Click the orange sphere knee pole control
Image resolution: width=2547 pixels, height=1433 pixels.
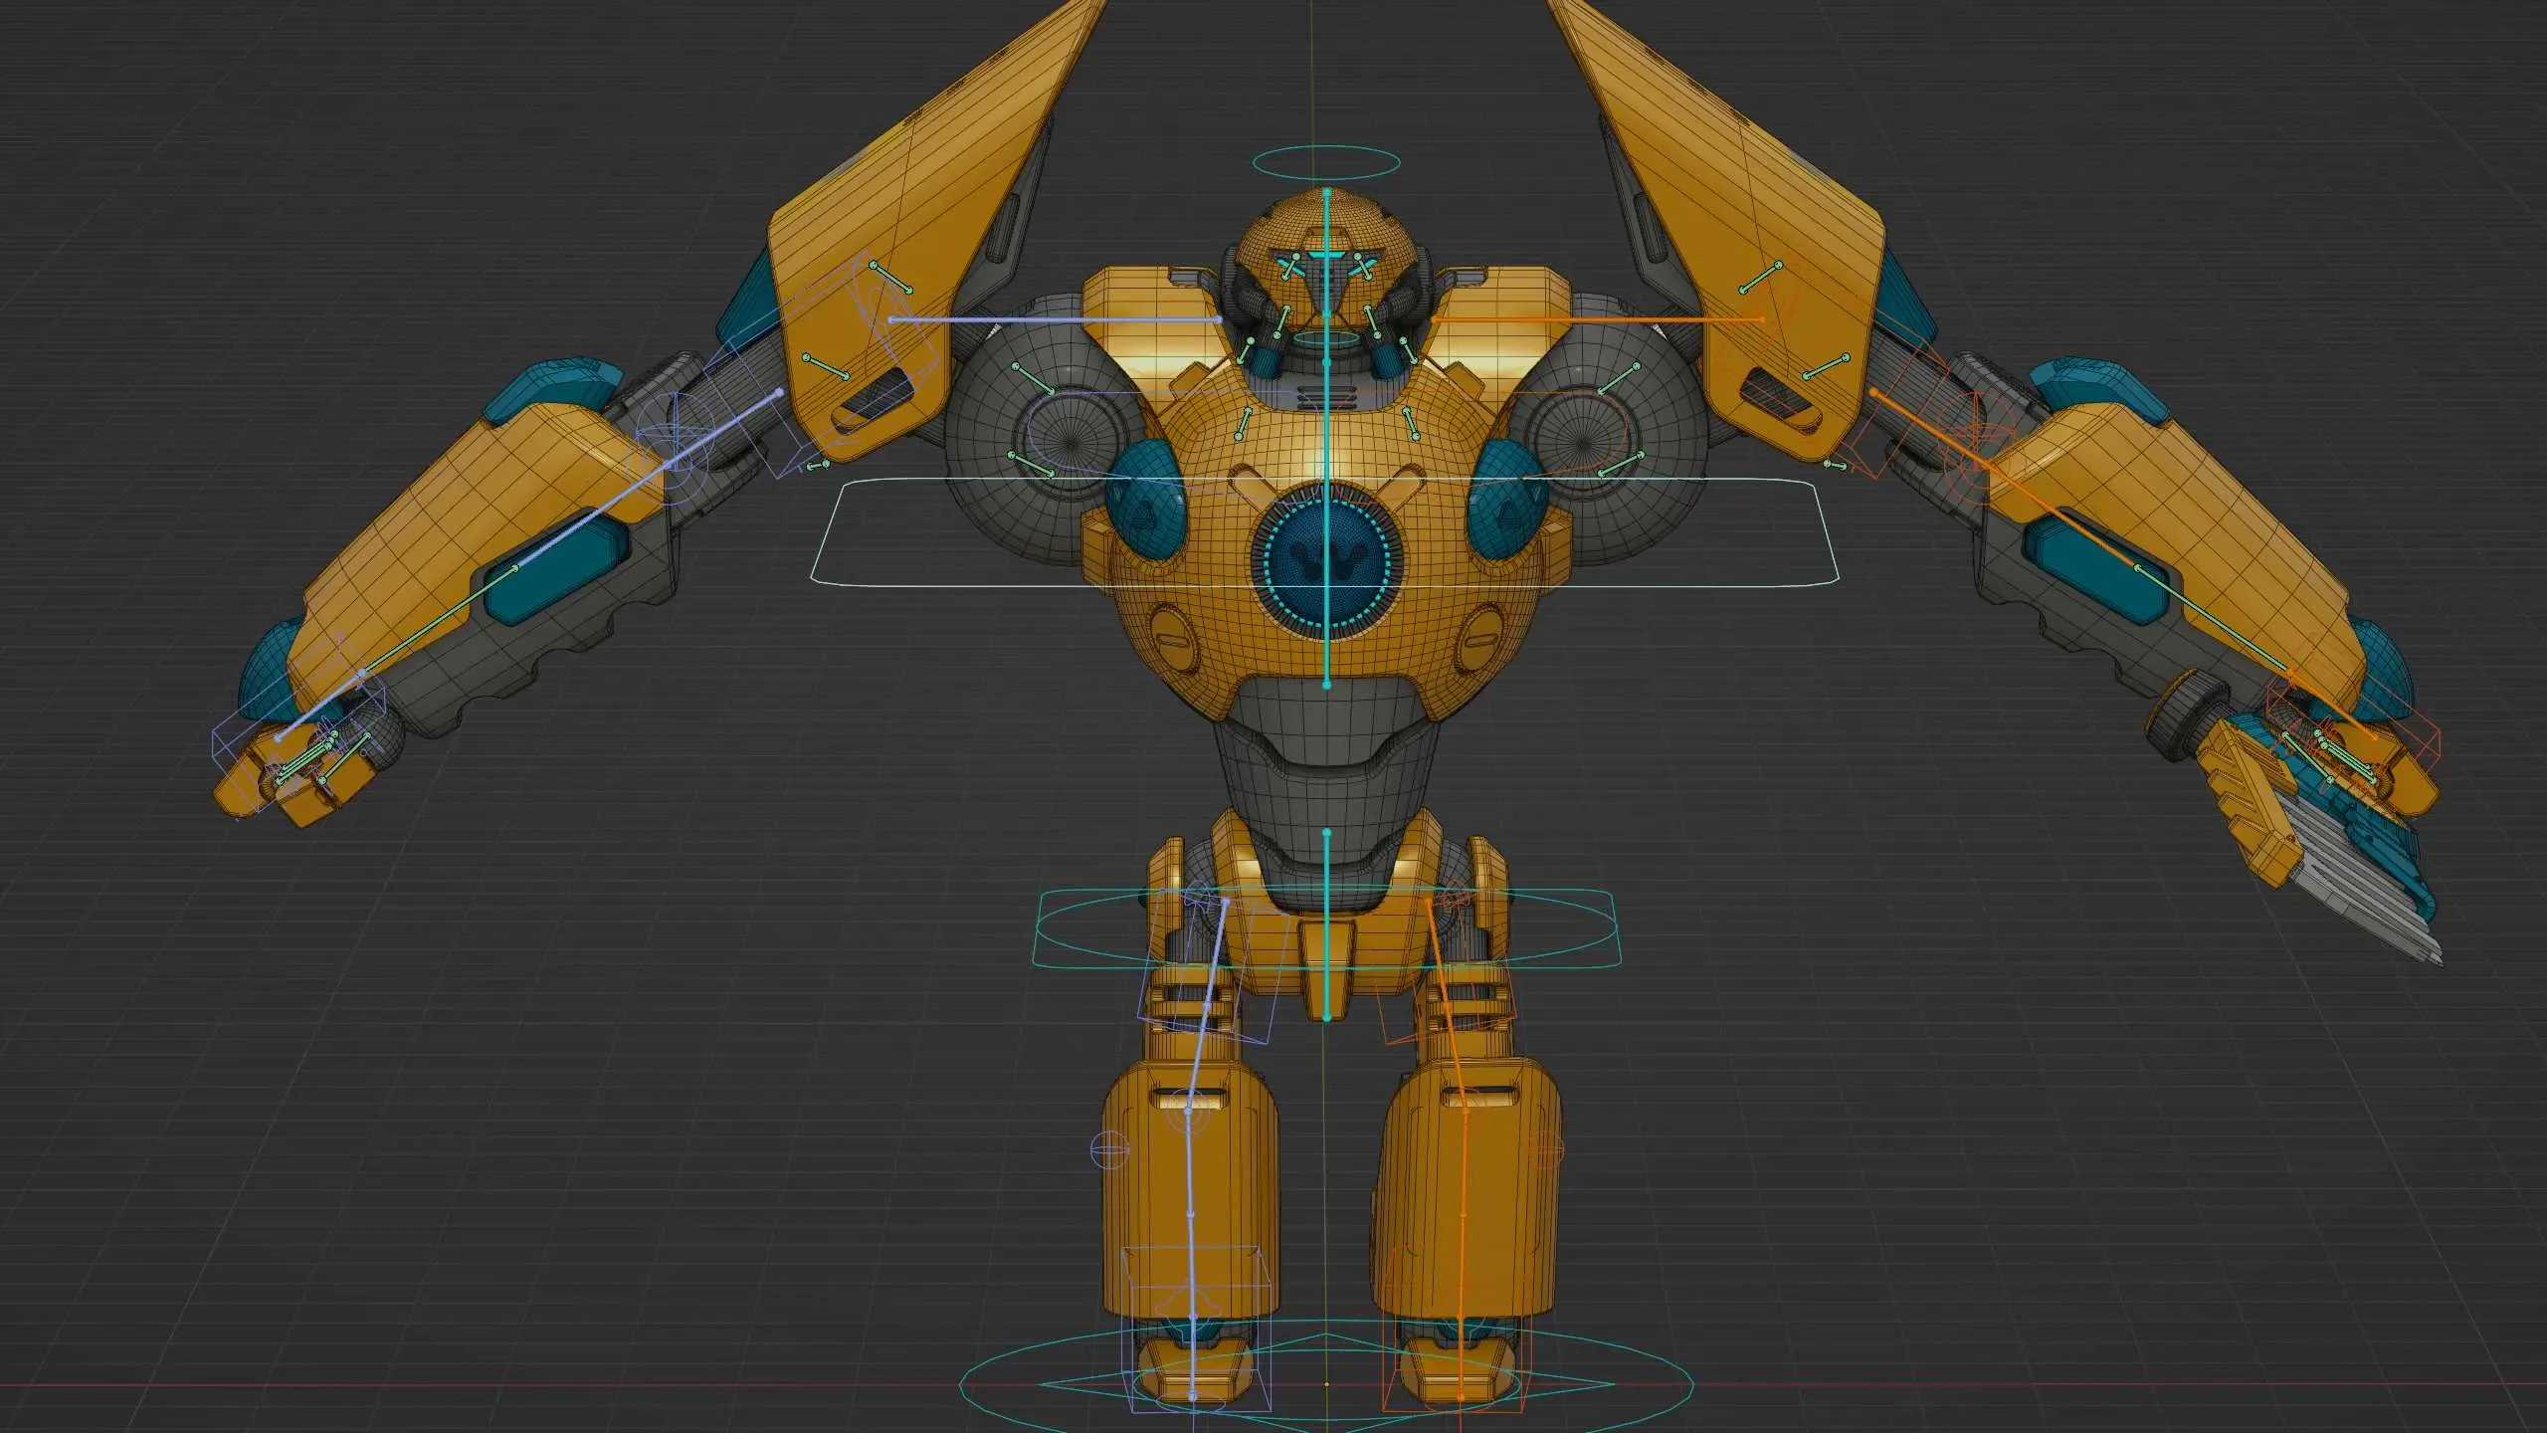(1545, 1151)
